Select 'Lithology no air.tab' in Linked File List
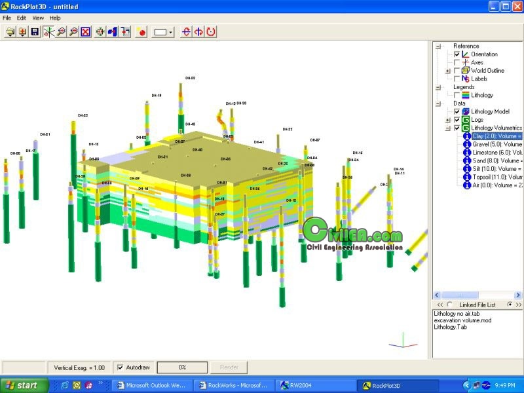This screenshot has width=524, height=393. tap(457, 314)
